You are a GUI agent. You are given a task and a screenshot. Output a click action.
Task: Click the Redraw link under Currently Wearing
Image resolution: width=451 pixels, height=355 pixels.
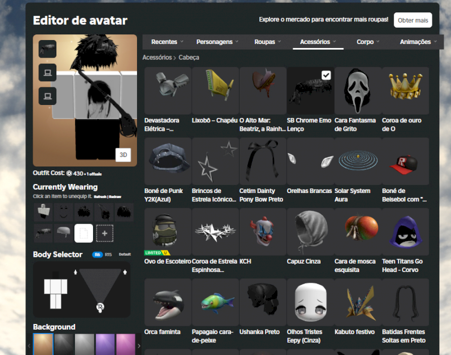[115, 197]
